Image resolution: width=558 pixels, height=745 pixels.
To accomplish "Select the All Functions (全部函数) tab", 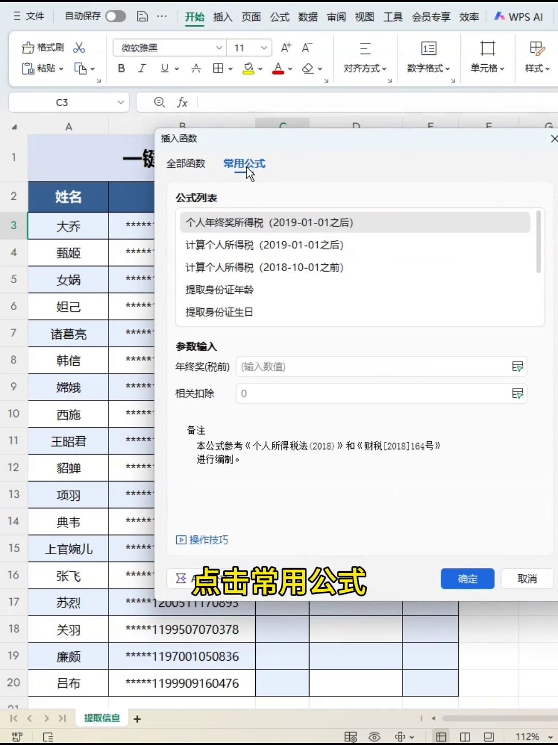I will [186, 163].
